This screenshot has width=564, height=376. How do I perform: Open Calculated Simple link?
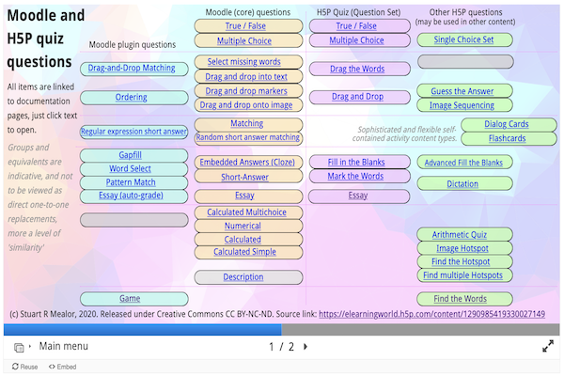(244, 252)
